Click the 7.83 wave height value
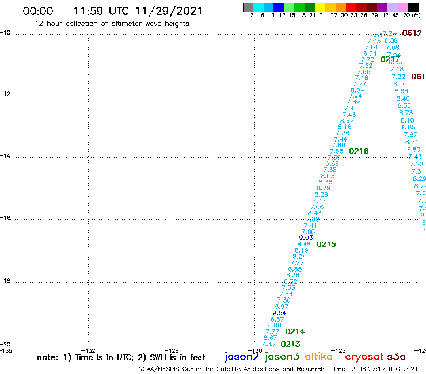The width and height of the screenshot is (426, 374). point(268,344)
